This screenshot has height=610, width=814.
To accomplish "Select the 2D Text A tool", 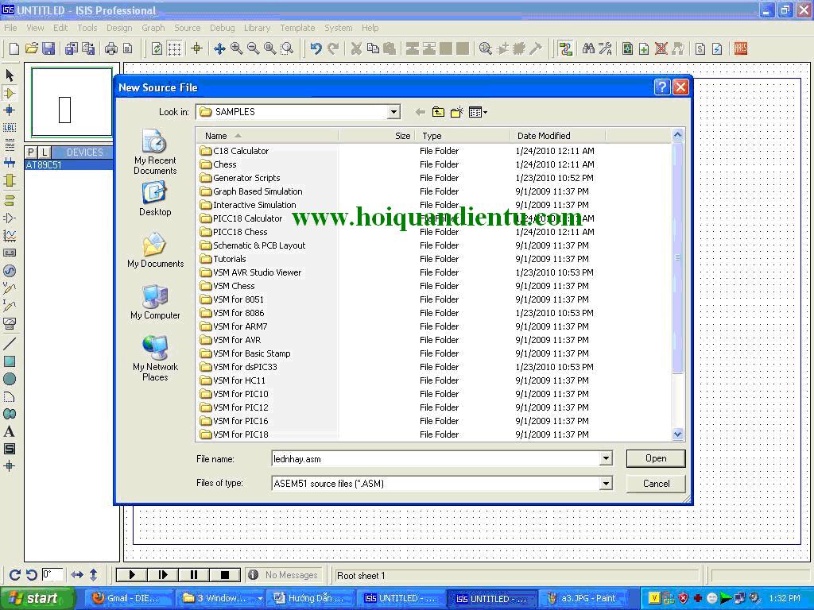I will pos(10,431).
